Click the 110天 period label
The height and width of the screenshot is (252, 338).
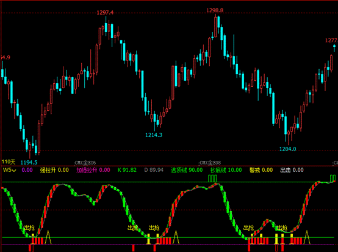[x=9, y=161]
